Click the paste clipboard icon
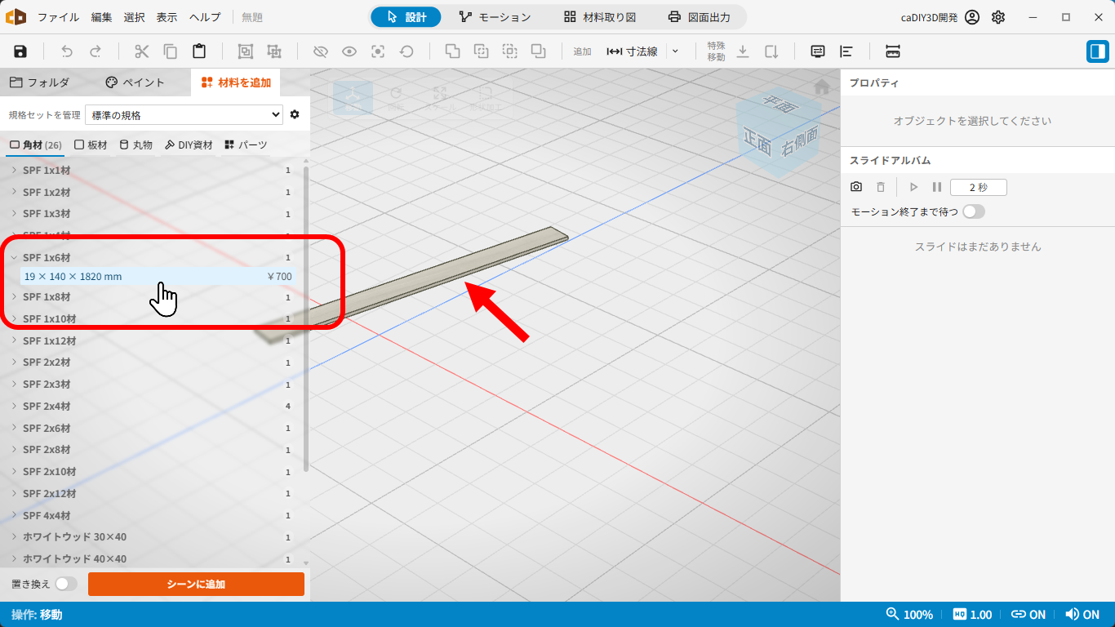Image resolution: width=1115 pixels, height=627 pixels. 199,51
